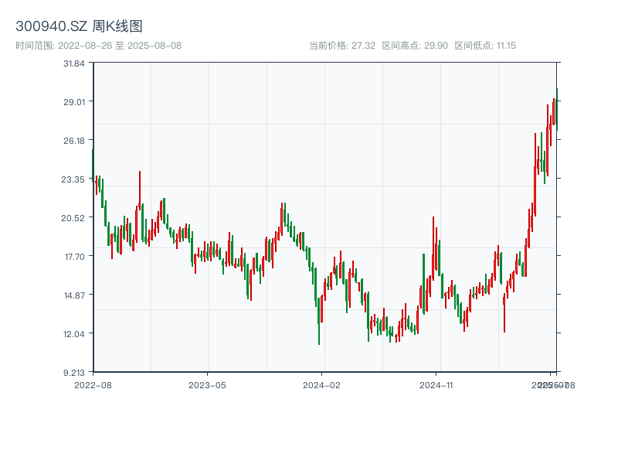Click the y-axis value 26.18
618x464 pixels.
point(74,141)
